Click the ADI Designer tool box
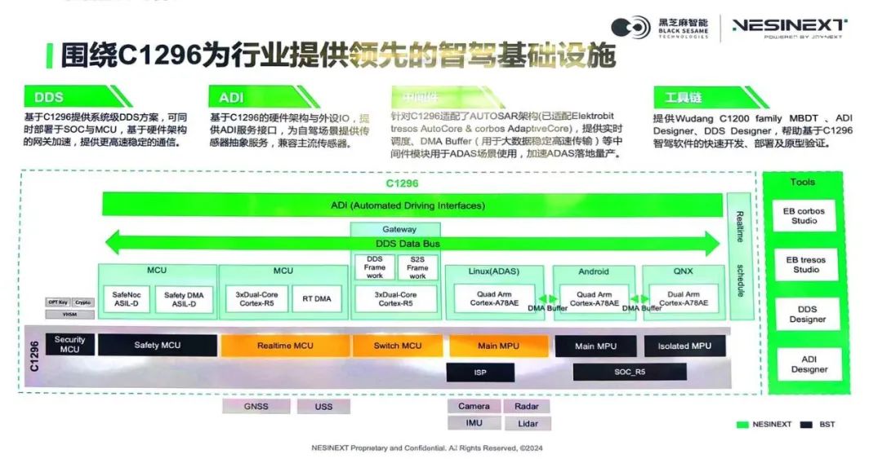This screenshot has height=463, width=882. (x=808, y=364)
